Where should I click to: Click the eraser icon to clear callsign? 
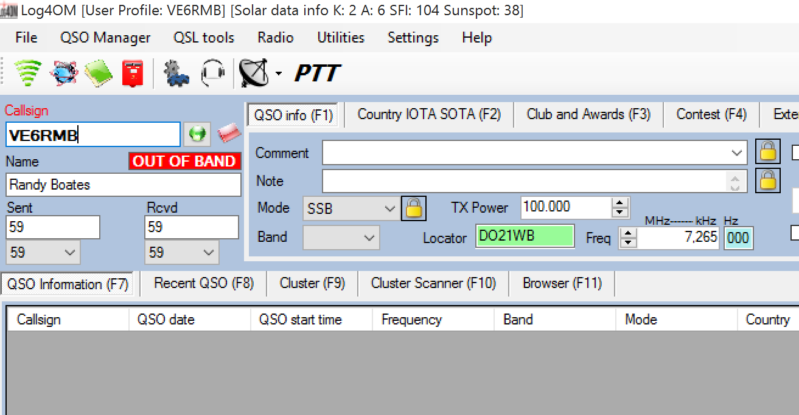229,132
